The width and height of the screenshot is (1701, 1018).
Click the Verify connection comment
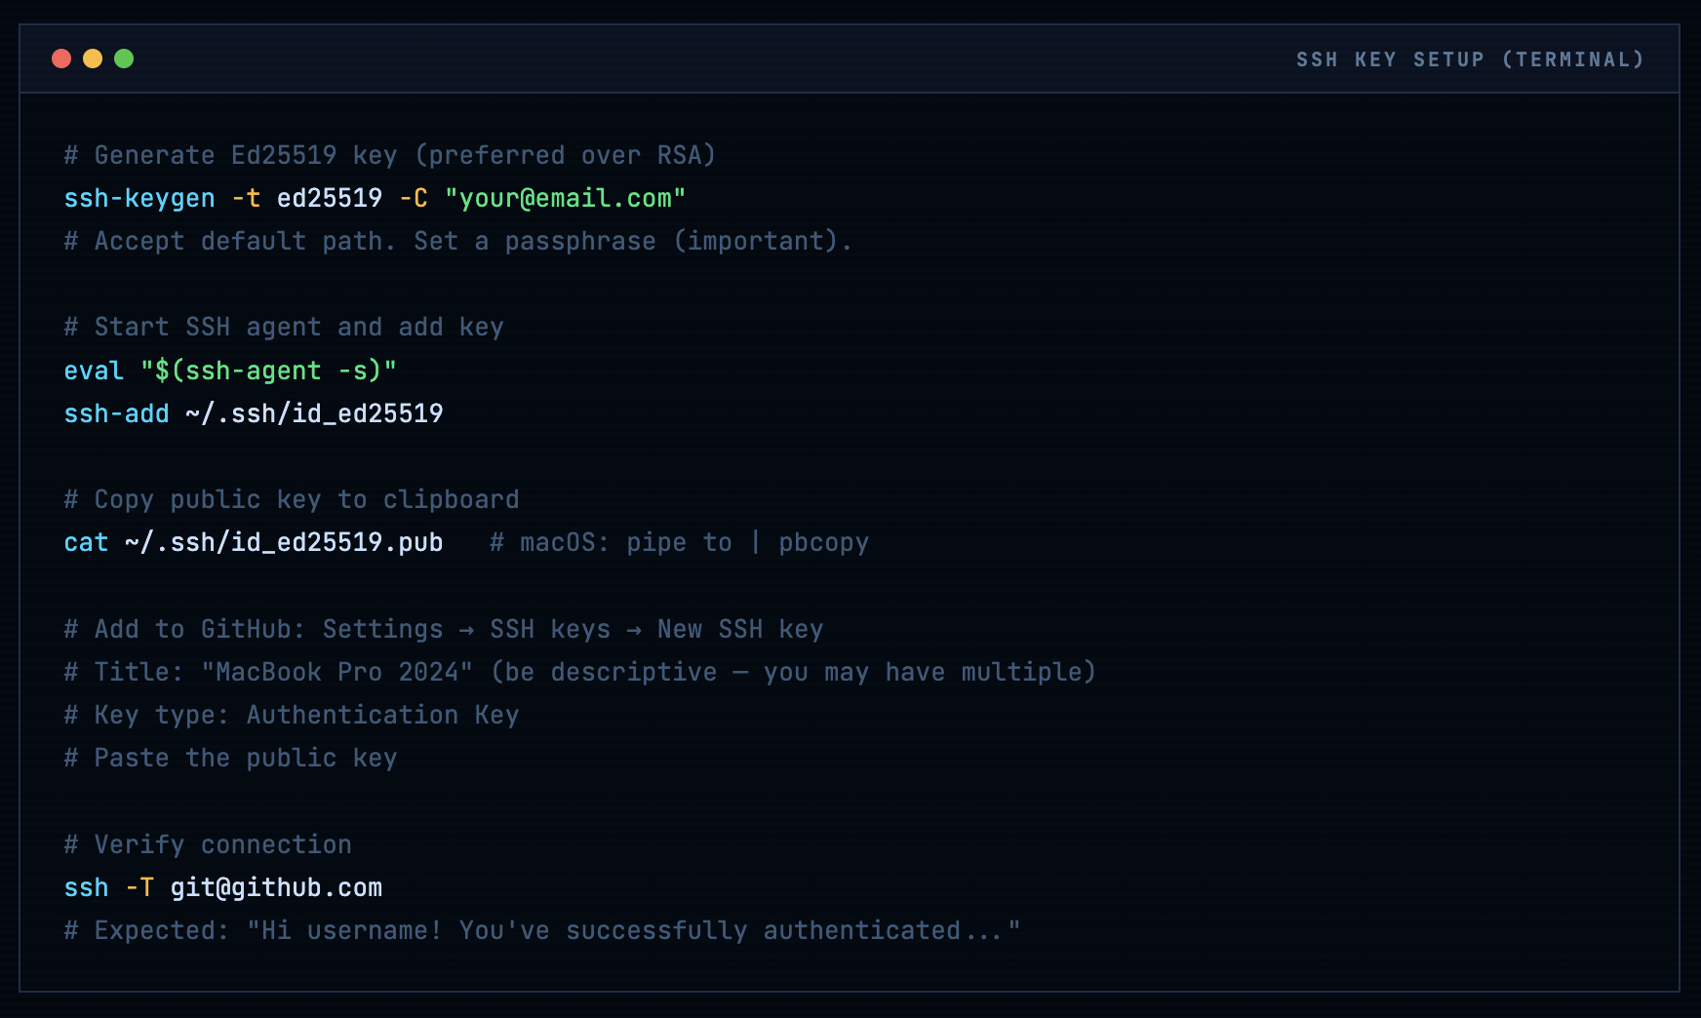coord(208,845)
